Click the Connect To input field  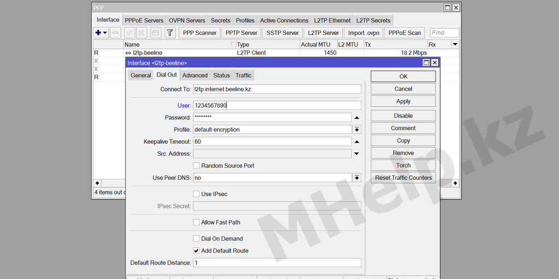click(277, 89)
